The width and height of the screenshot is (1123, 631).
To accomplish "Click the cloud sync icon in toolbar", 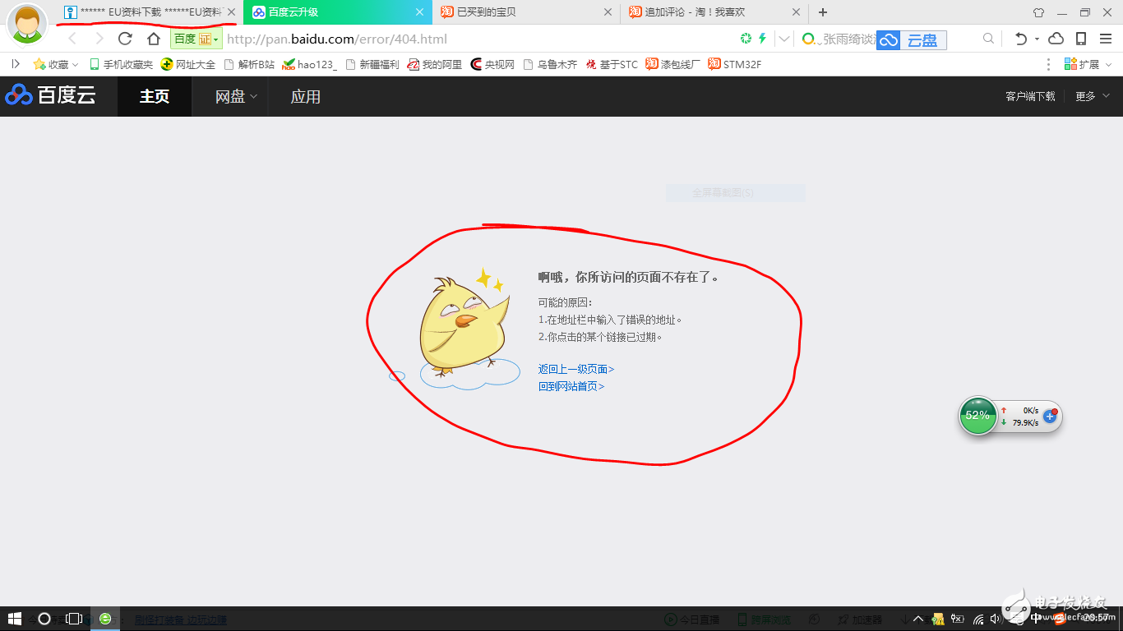I will pos(1056,39).
